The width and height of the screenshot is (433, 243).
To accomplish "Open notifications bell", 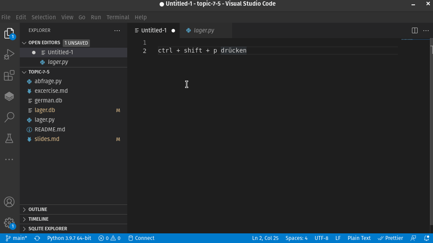I will point(427,238).
